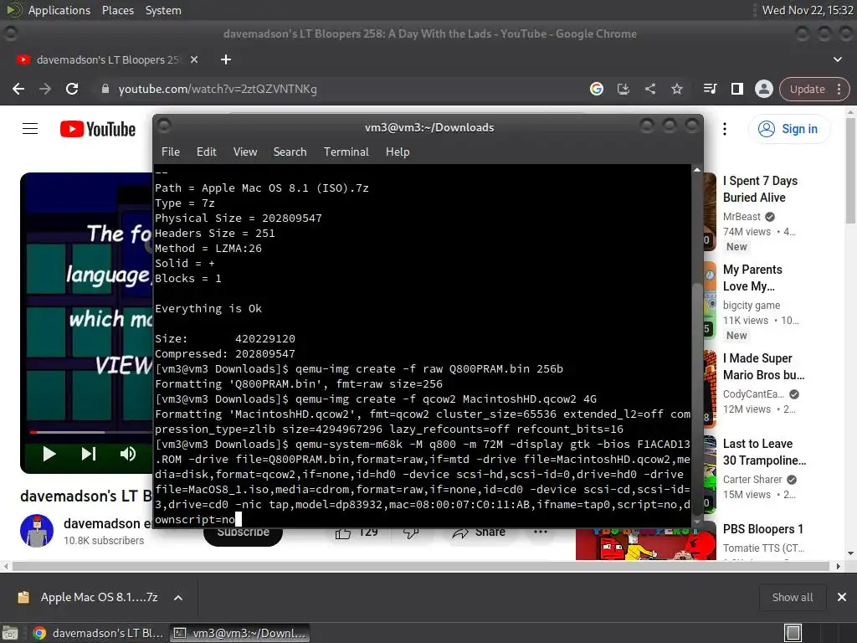Skip to next video

(89, 454)
